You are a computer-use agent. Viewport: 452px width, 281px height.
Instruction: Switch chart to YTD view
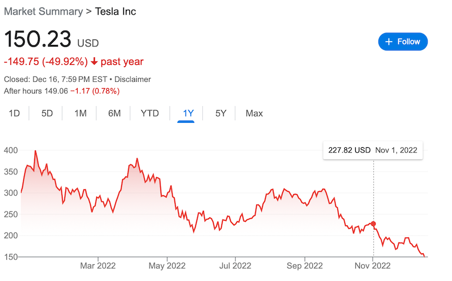point(150,114)
